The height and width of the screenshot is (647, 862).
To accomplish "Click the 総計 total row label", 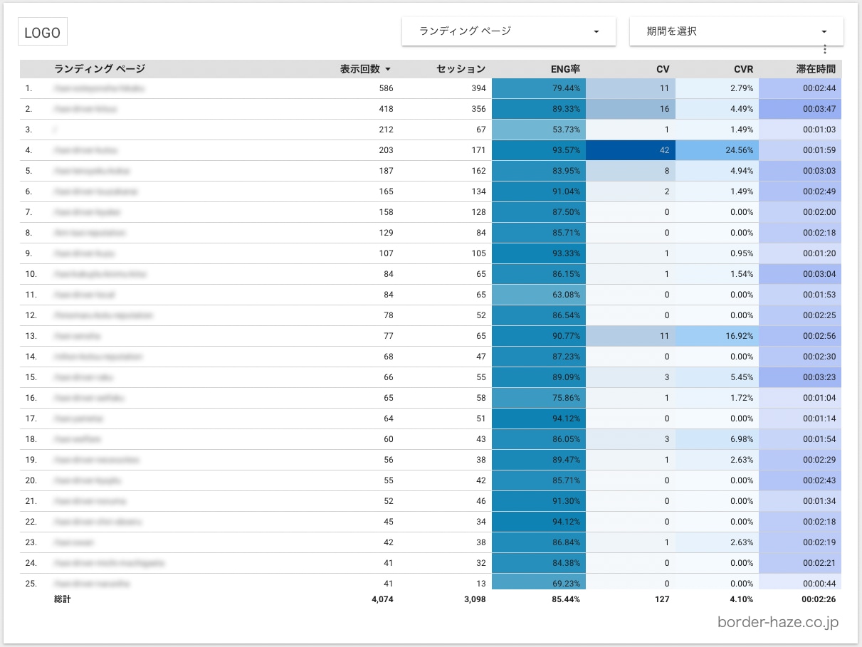I will click(x=62, y=599).
